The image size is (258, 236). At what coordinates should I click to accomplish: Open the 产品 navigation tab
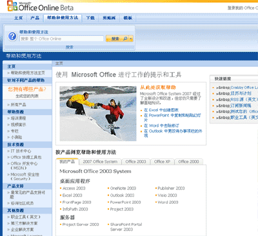tap(35, 18)
